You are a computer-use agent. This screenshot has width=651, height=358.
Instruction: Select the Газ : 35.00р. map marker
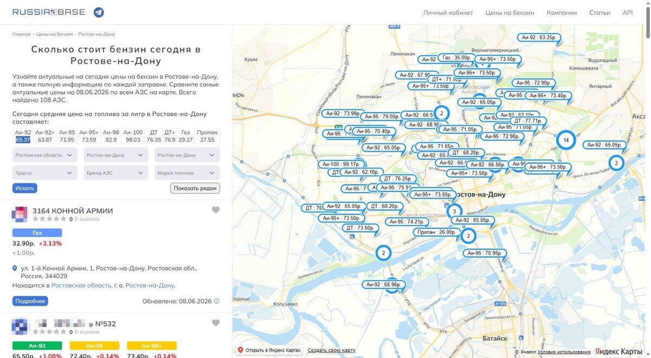click(456, 57)
